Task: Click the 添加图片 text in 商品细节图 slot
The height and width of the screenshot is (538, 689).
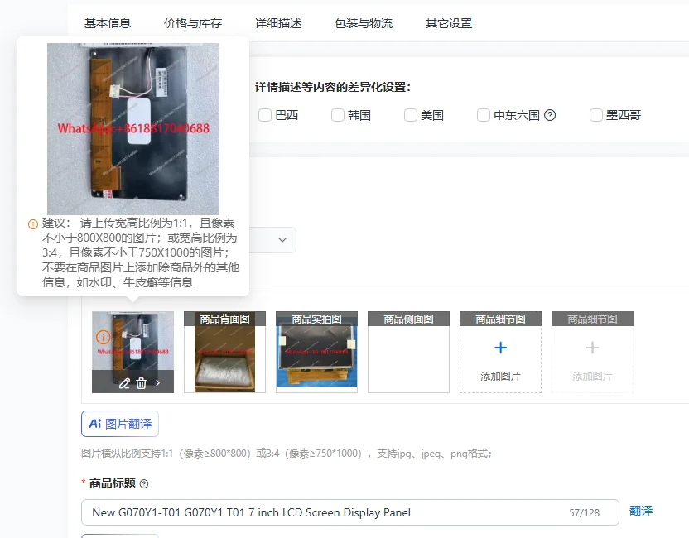Action: pos(500,377)
